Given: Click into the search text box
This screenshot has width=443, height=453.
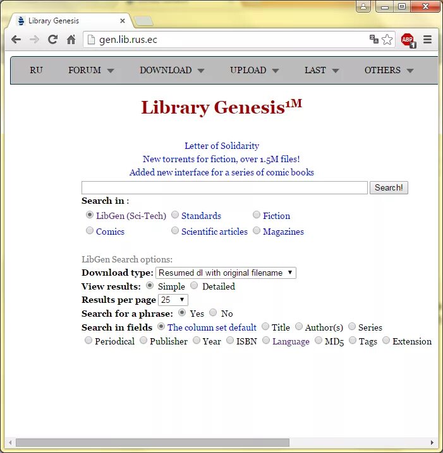Looking at the screenshot, I should click(x=224, y=188).
